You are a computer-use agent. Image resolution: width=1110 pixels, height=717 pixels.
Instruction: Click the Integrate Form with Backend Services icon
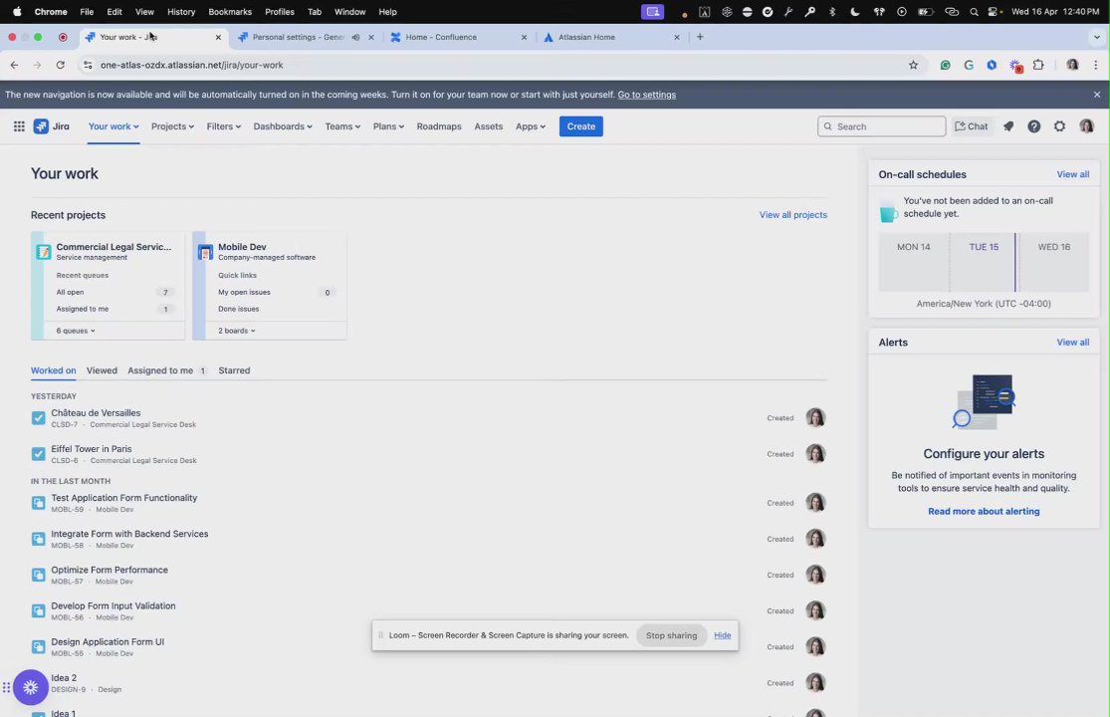coord(38,539)
